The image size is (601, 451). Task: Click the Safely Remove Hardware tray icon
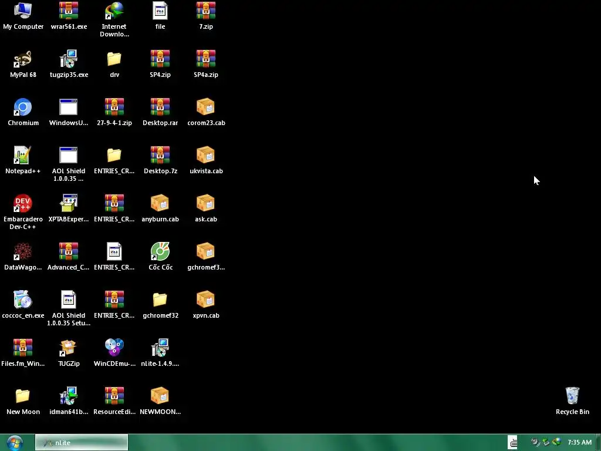click(546, 442)
